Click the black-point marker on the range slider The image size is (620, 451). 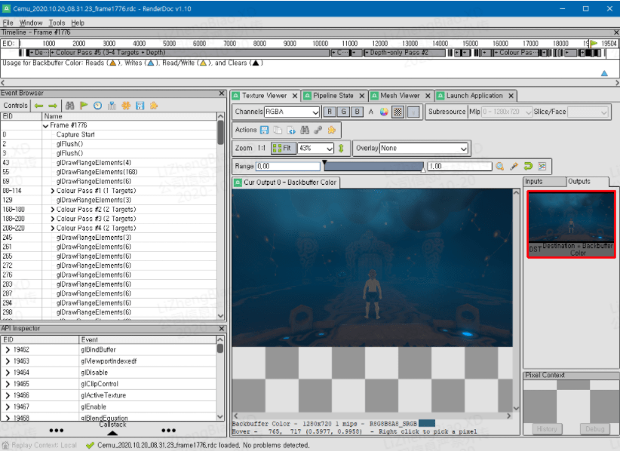[x=324, y=162]
